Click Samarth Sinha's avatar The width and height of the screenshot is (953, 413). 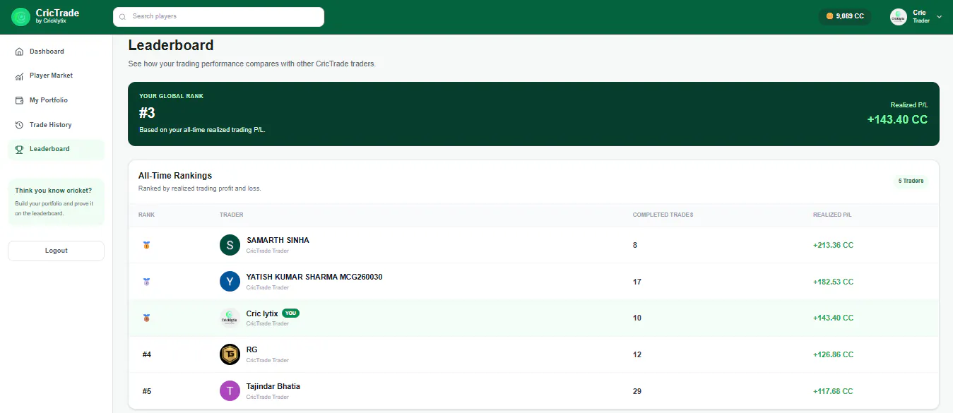pyautogui.click(x=230, y=245)
